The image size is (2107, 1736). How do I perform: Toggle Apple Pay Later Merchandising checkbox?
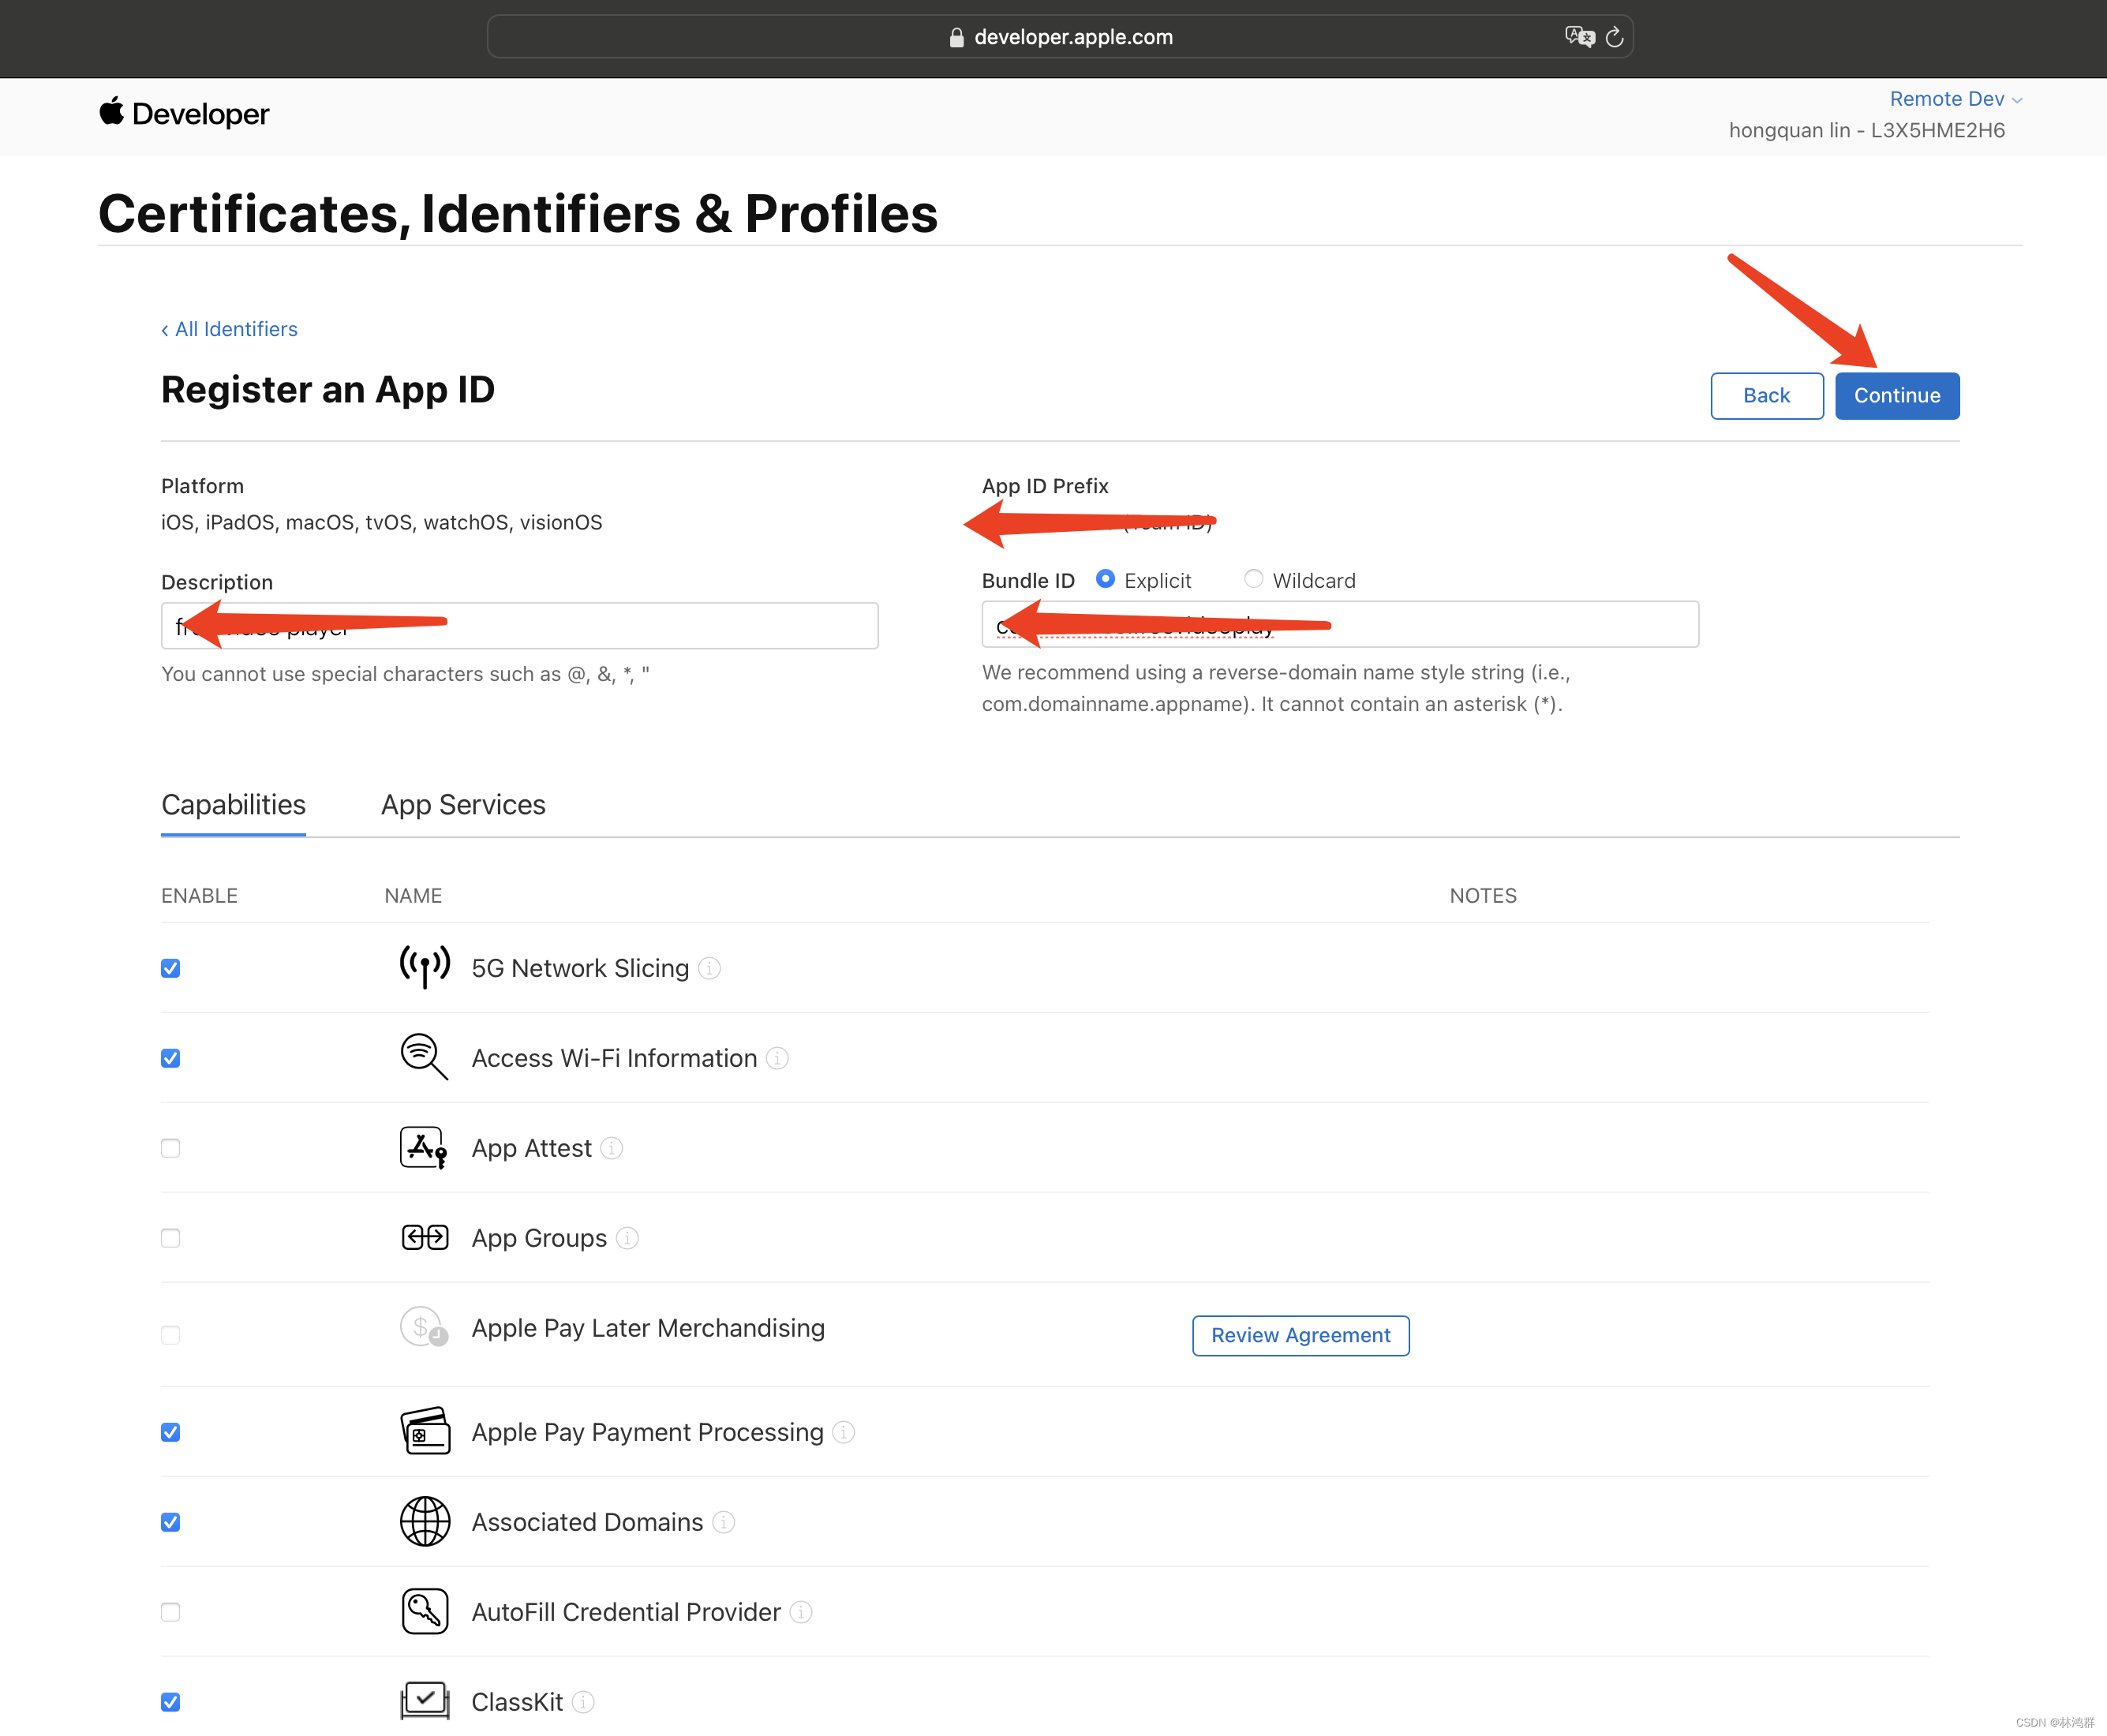pyautogui.click(x=171, y=1335)
